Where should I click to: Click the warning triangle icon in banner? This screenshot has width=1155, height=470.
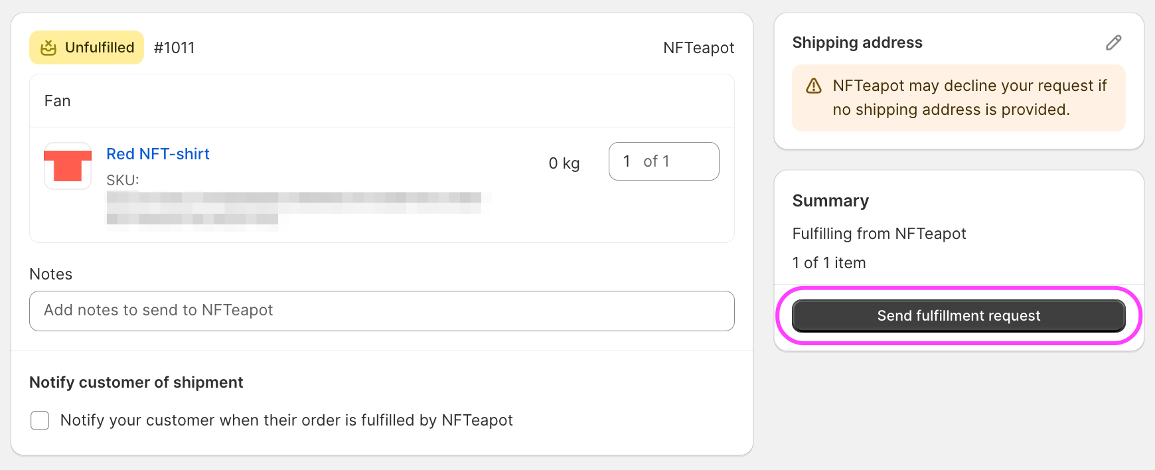pos(814,86)
